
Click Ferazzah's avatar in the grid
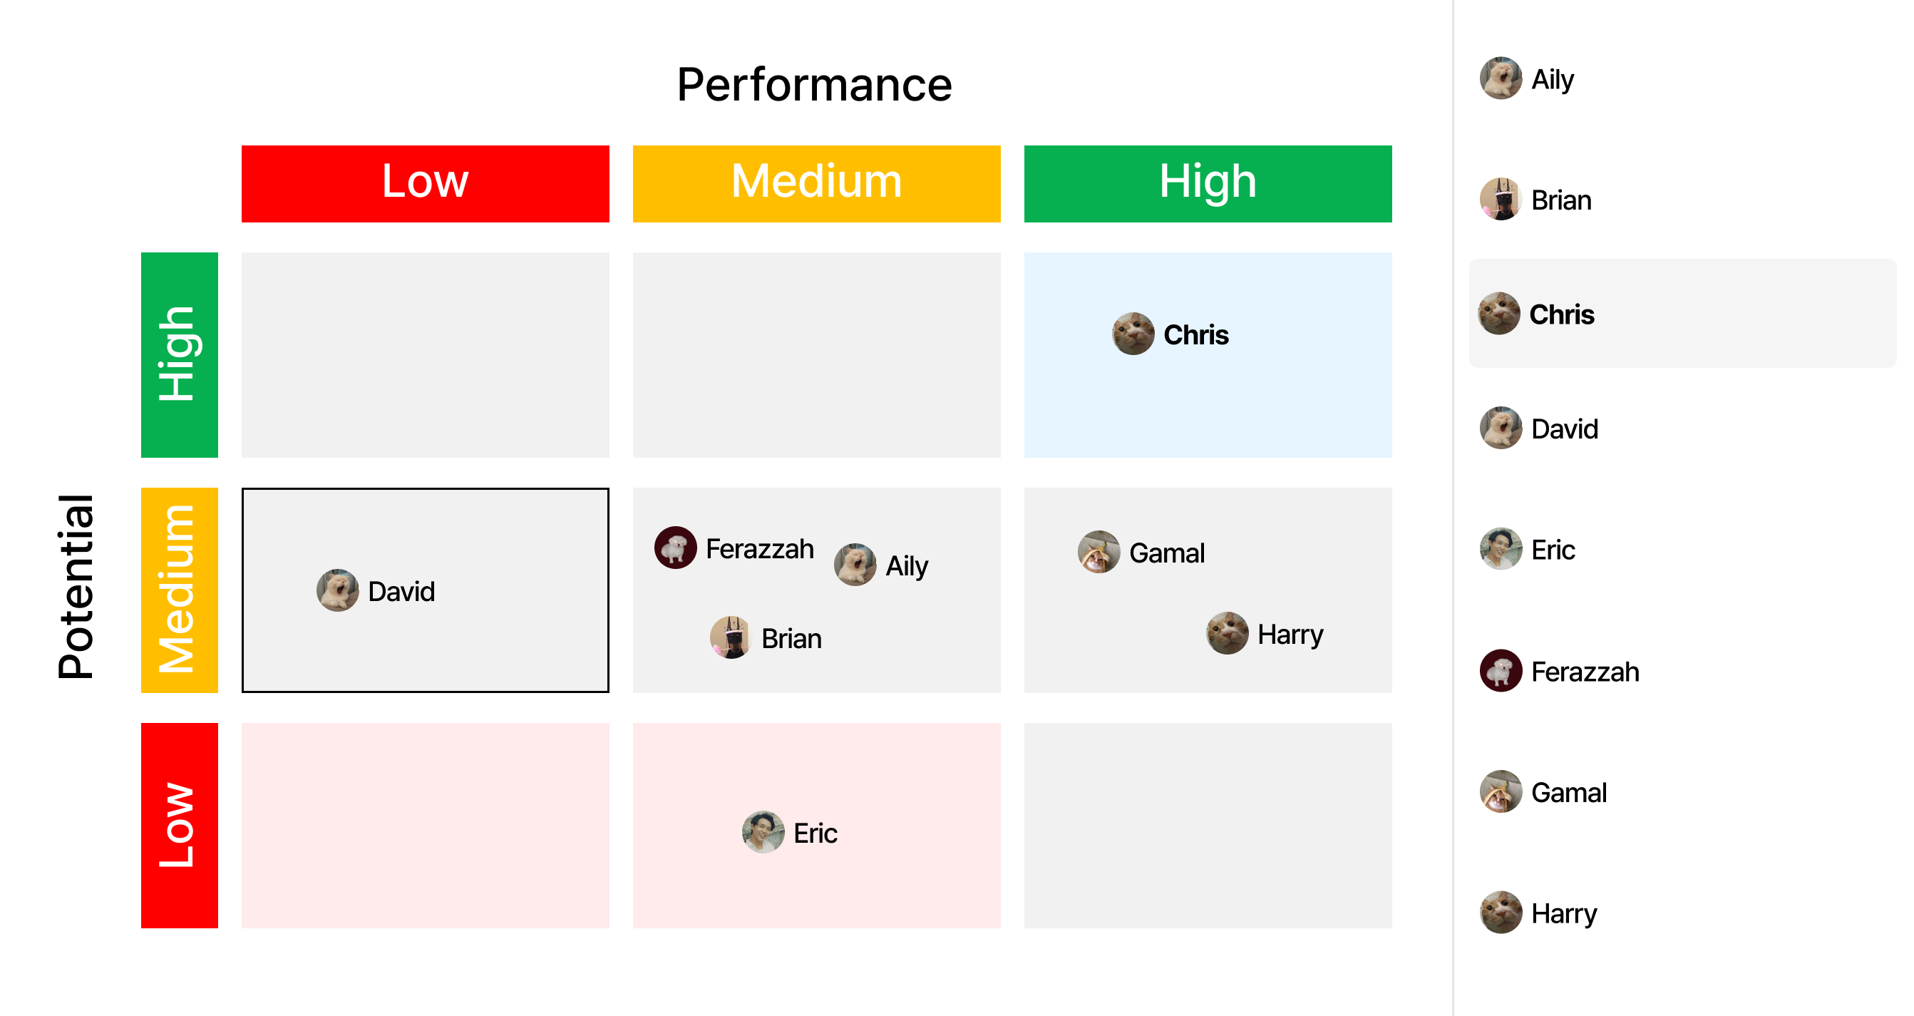point(675,548)
